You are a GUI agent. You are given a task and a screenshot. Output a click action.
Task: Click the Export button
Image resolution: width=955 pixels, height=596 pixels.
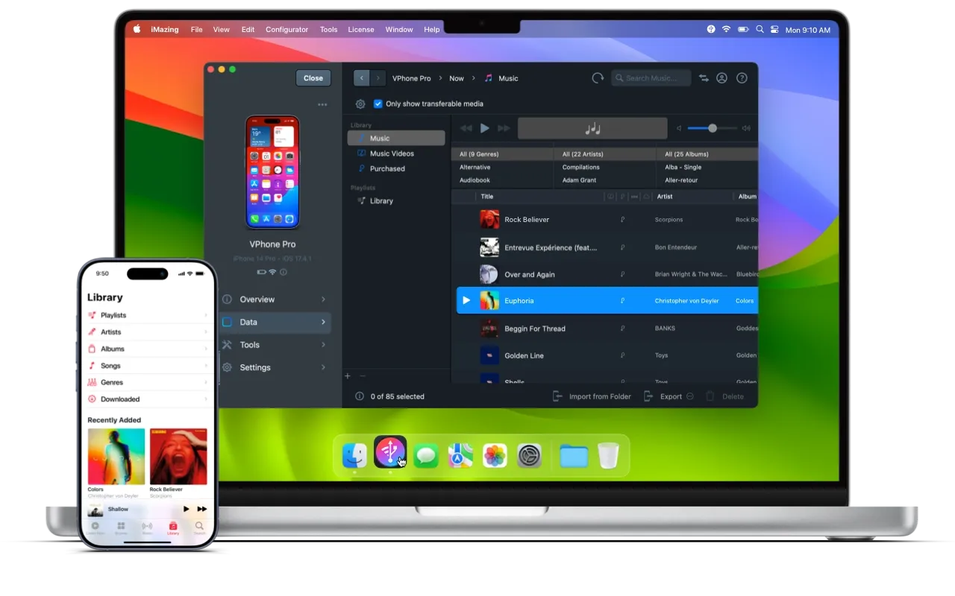pyautogui.click(x=664, y=396)
